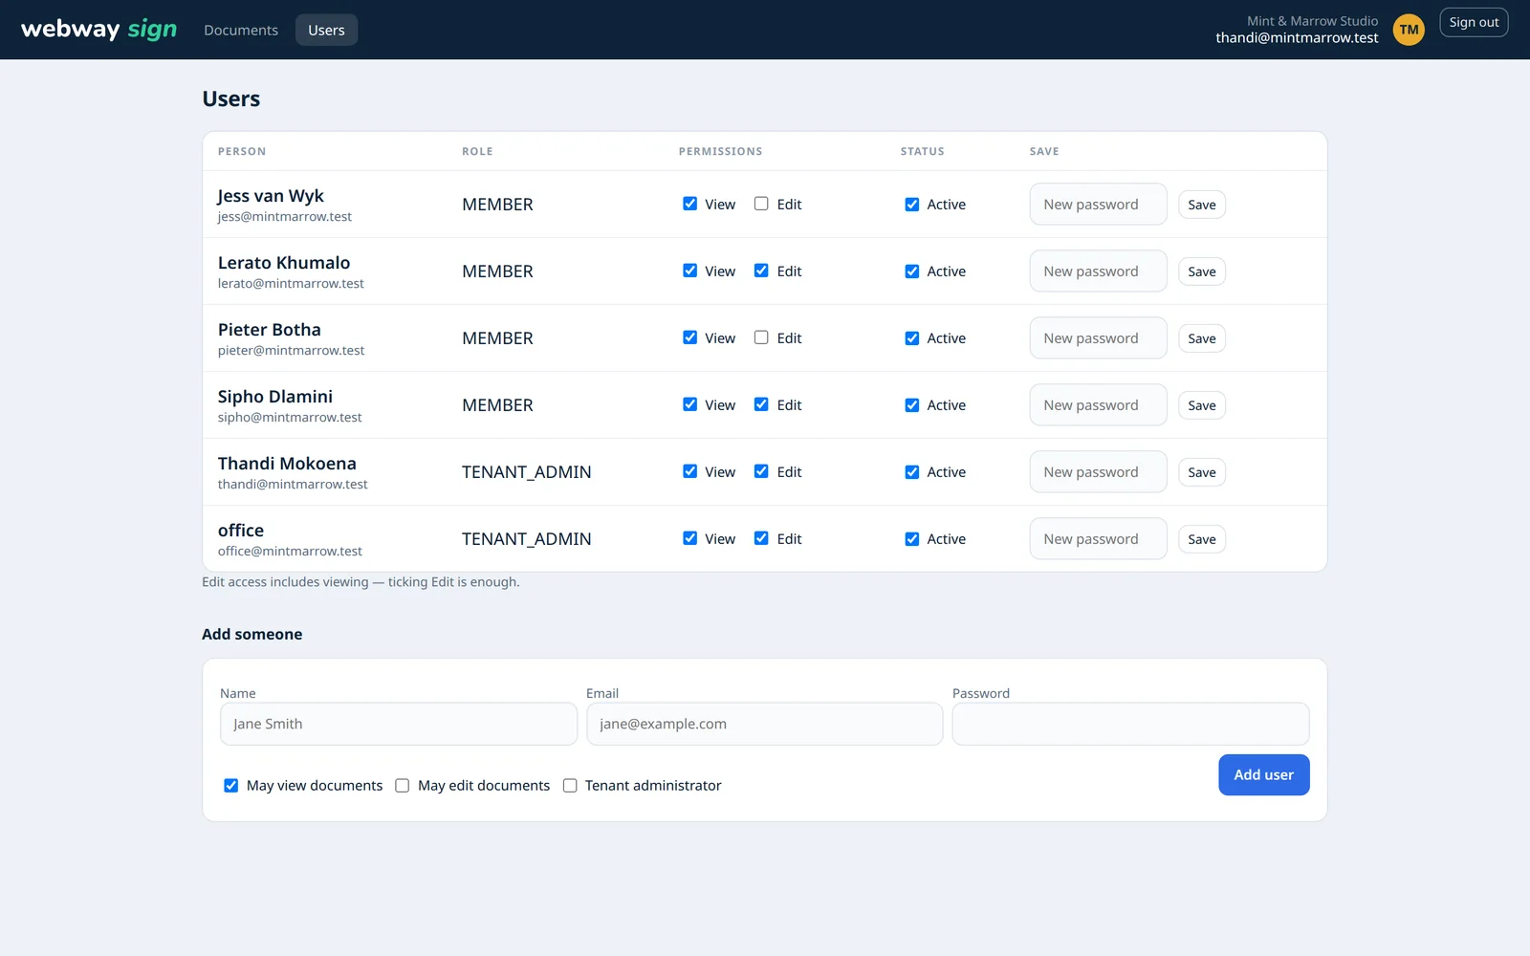
Task: Click the Email input in Add someone
Action: pyautogui.click(x=764, y=724)
